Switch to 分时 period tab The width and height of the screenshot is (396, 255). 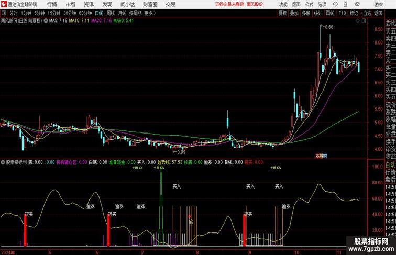click(14, 13)
